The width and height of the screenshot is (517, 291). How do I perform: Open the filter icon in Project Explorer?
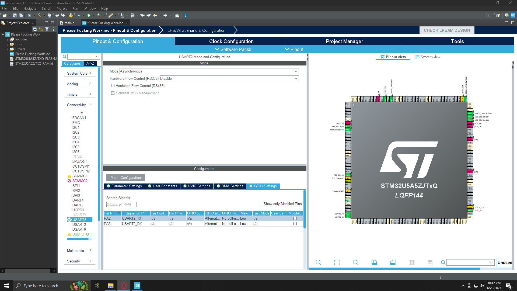click(x=47, y=29)
